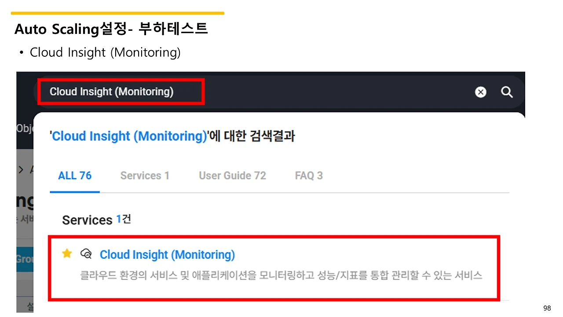Select the ALL 76 tab
The image size is (563, 317).
tap(75, 176)
